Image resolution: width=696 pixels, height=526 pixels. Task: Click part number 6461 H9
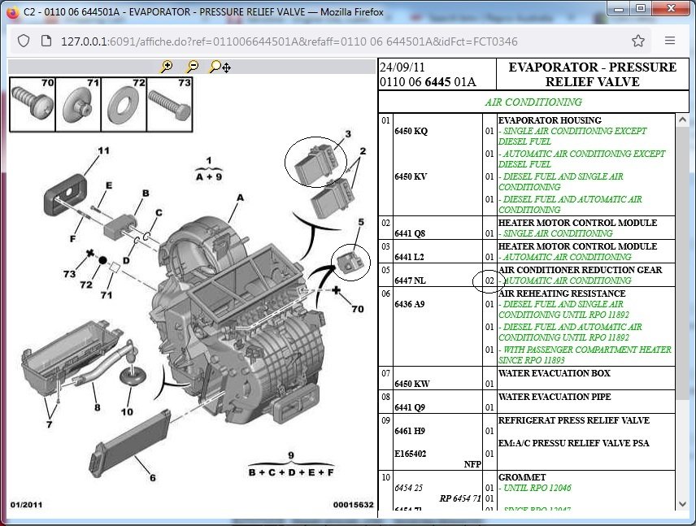pos(410,431)
